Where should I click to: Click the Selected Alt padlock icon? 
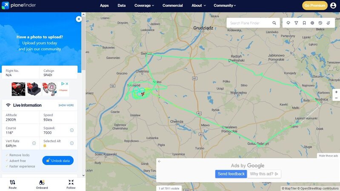pyautogui.click(x=45, y=145)
